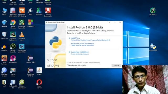
Task: Select the proj1 desktop icon
Action: click(4, 83)
